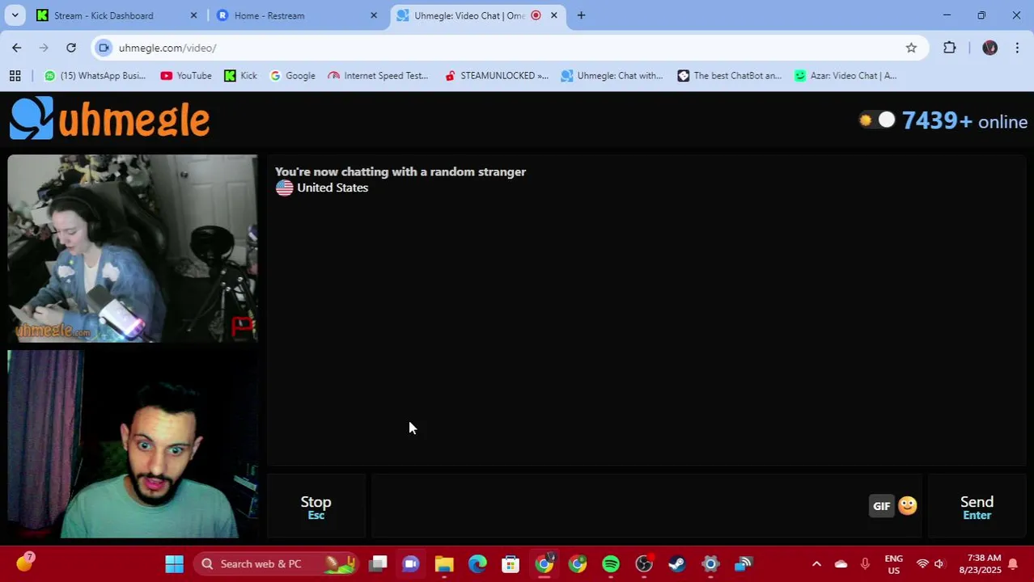This screenshot has width=1034, height=582.
Task: Open The best ChatBot bookmark
Action: pyautogui.click(x=730, y=75)
